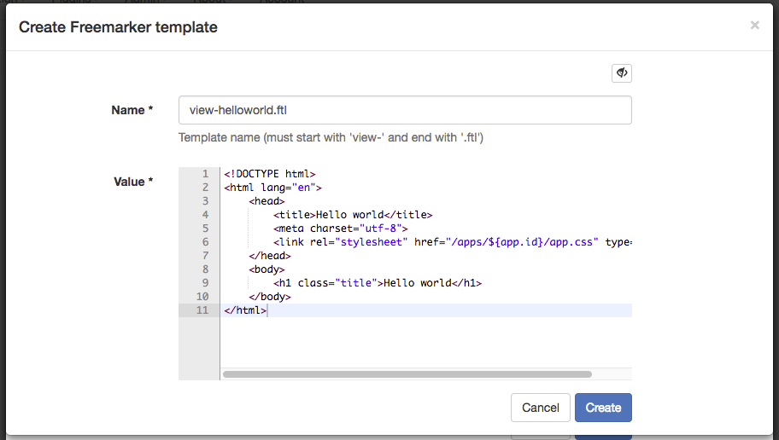The image size is (779, 440).
Task: Toggle the eye-slash visibility button
Action: 621,73
